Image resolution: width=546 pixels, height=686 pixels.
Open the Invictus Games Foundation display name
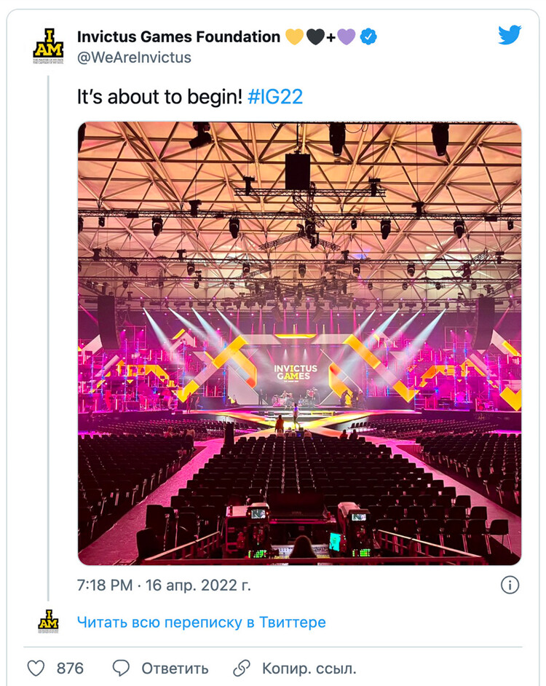tap(178, 36)
